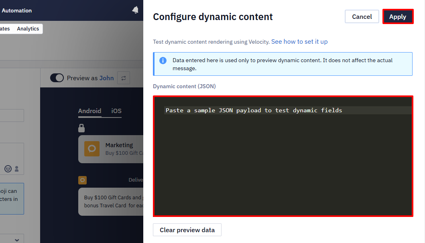Click the small orange icon beside Delivered
Image resolution: width=425 pixels, height=243 pixels.
pos(82,180)
